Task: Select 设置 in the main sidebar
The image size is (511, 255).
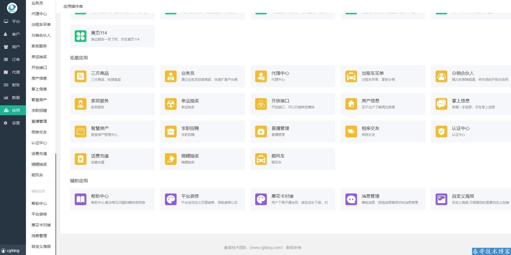Action: 13,123
